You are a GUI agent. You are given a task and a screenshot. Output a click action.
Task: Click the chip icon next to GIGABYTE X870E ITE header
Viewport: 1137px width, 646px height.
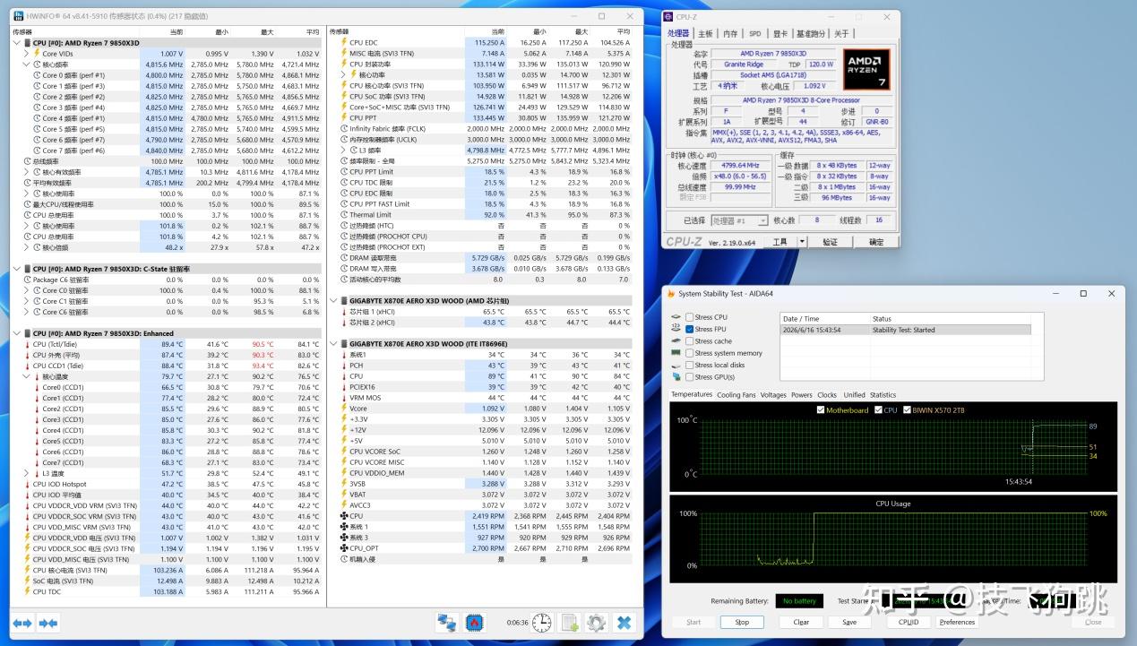[343, 343]
